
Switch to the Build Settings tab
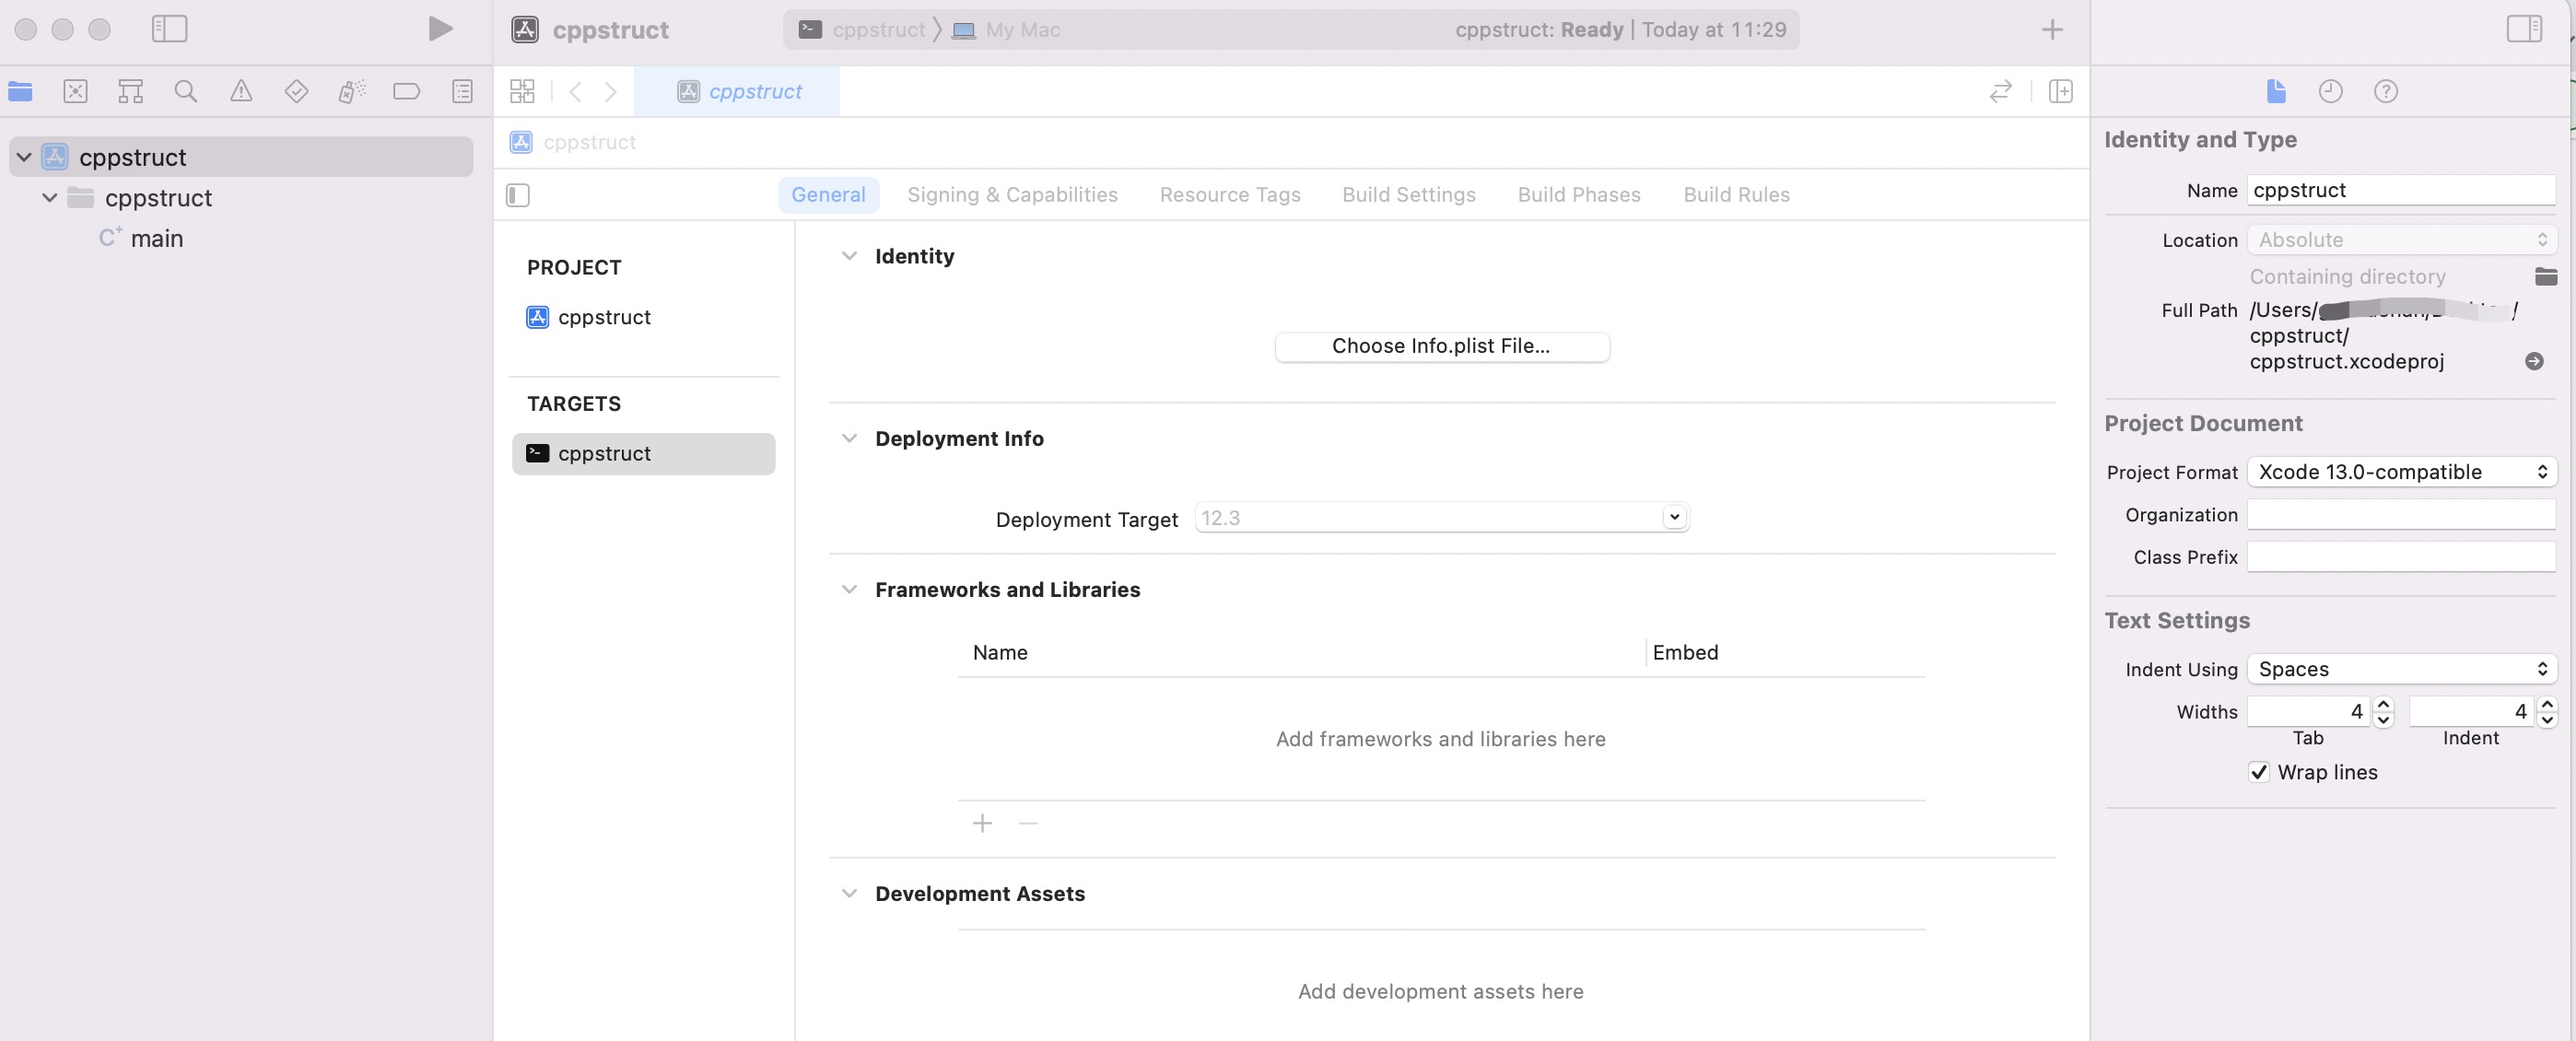pos(1408,195)
